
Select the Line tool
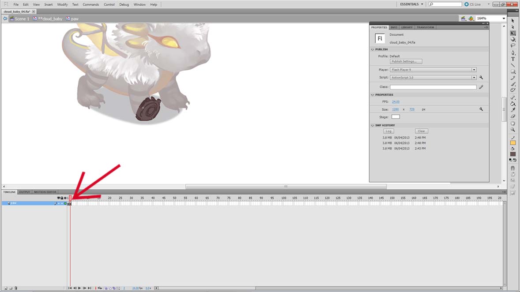(x=512, y=65)
